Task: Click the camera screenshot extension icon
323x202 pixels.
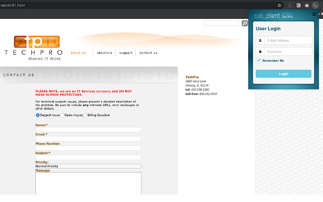Action: pos(307,6)
